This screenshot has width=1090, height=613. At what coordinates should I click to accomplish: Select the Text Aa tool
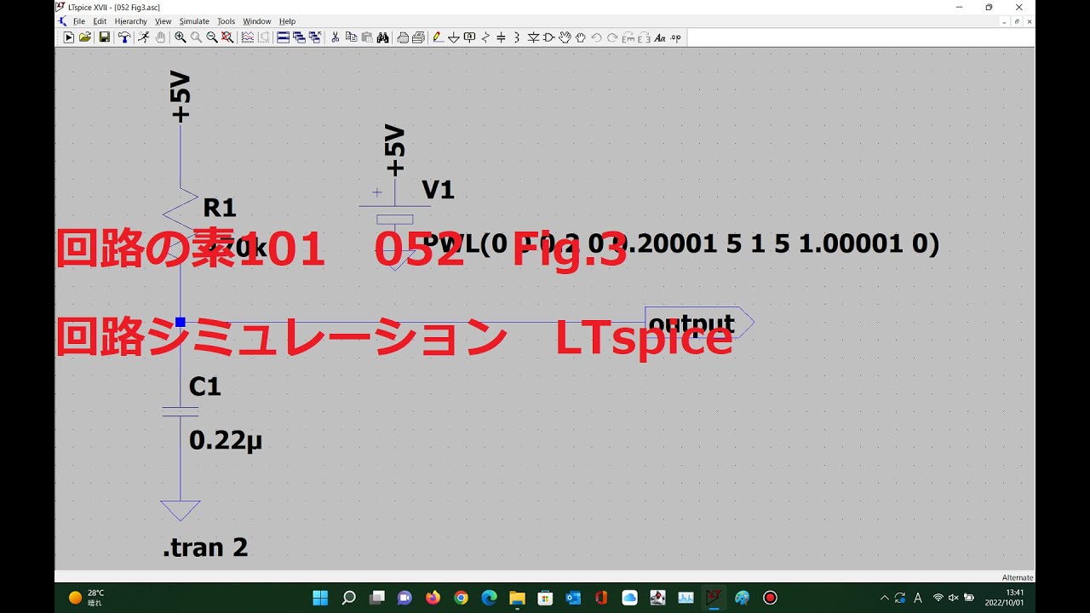point(659,37)
